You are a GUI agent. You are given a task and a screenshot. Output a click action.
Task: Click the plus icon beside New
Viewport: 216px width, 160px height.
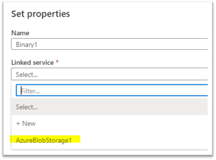[18, 124]
